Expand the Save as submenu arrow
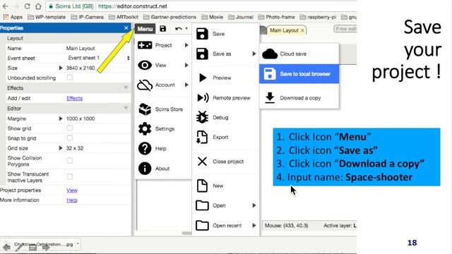The width and height of the screenshot is (452, 254). pos(254,54)
